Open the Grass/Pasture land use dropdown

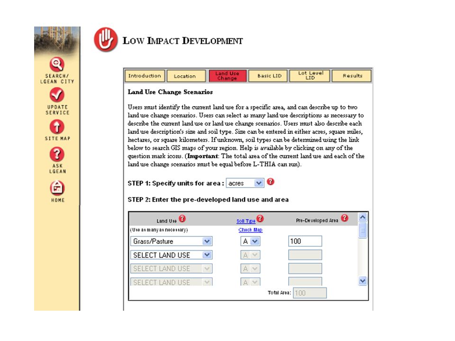click(171, 241)
